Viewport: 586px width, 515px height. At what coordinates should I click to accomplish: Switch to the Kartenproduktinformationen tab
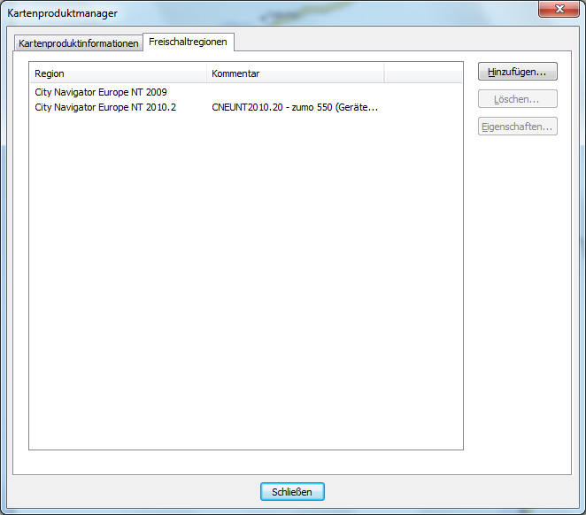[79, 43]
